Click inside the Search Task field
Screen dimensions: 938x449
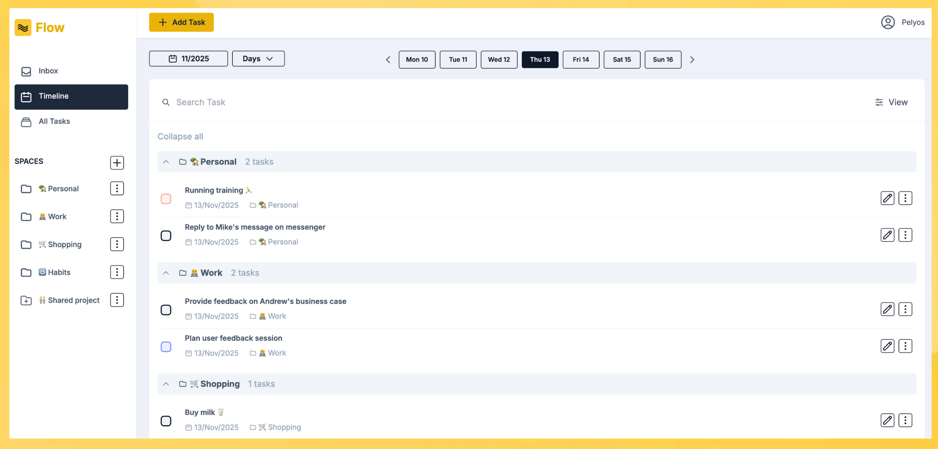(x=235, y=102)
